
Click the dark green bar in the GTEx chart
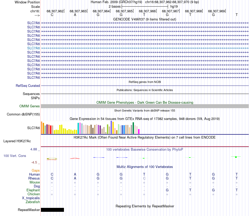point(133,128)
